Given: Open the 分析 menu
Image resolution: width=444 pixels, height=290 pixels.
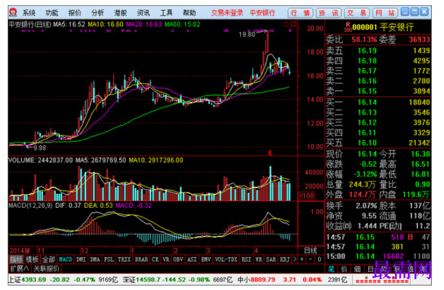Looking at the screenshot, I should [x=98, y=13].
